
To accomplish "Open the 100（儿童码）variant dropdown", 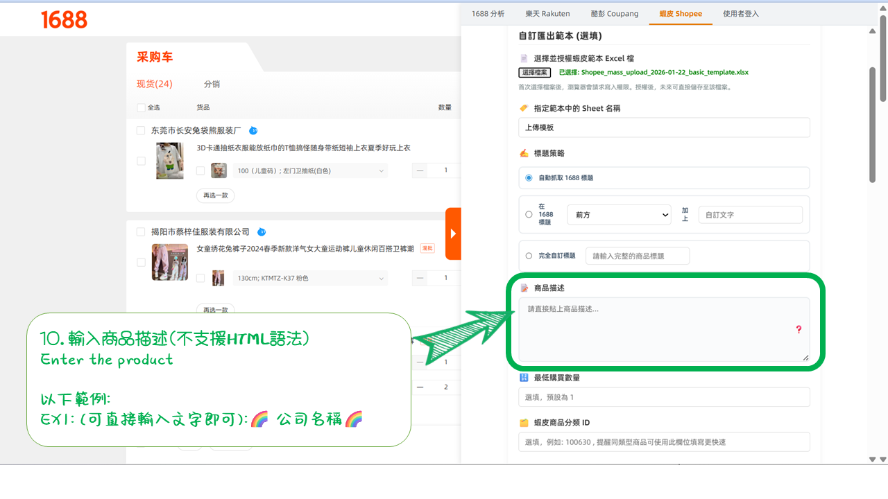I will click(x=307, y=170).
